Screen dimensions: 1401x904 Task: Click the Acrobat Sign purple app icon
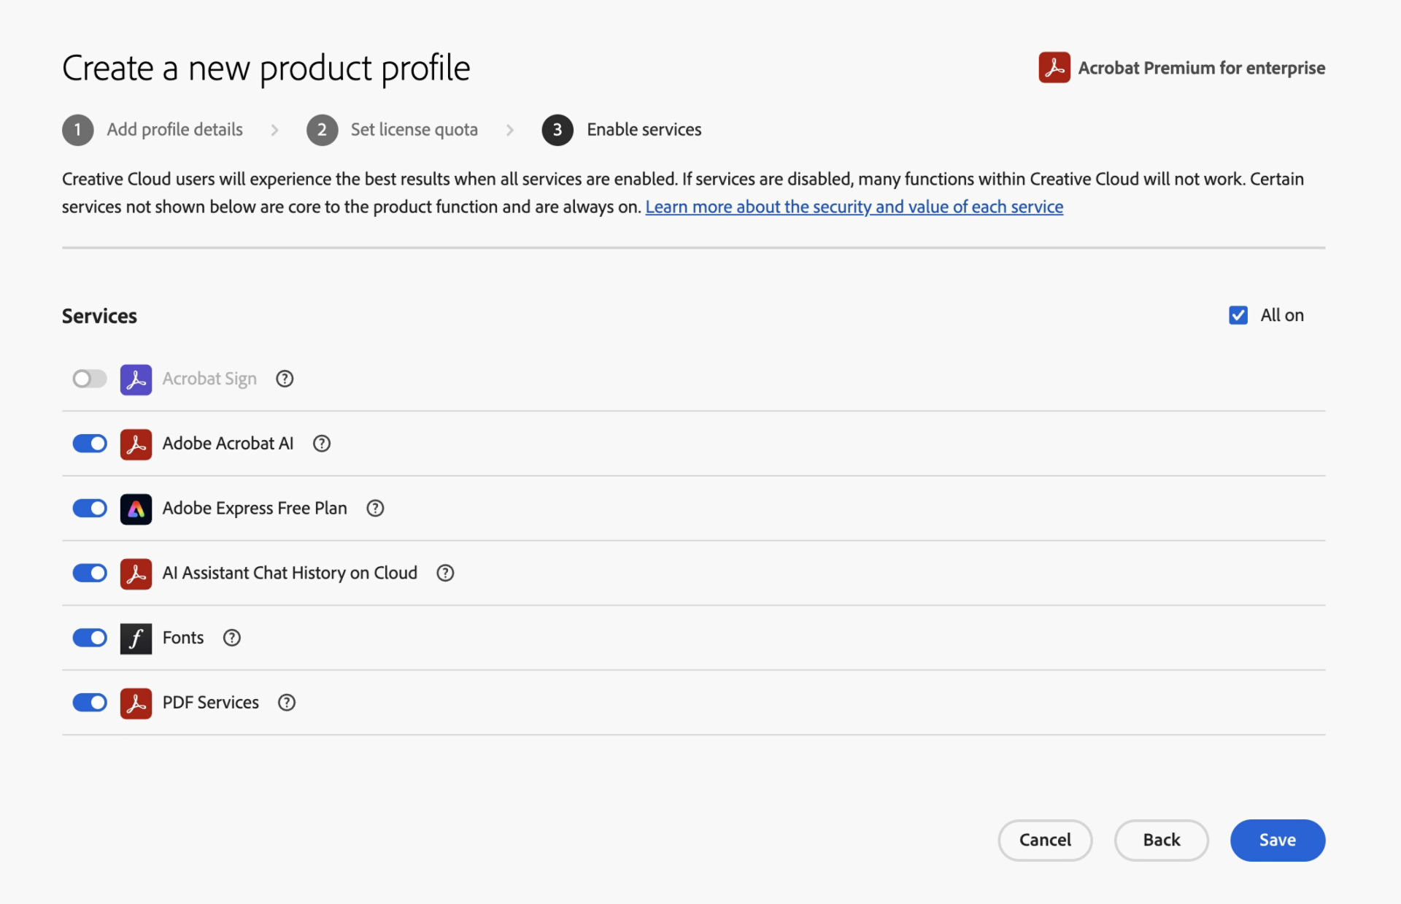tap(136, 379)
